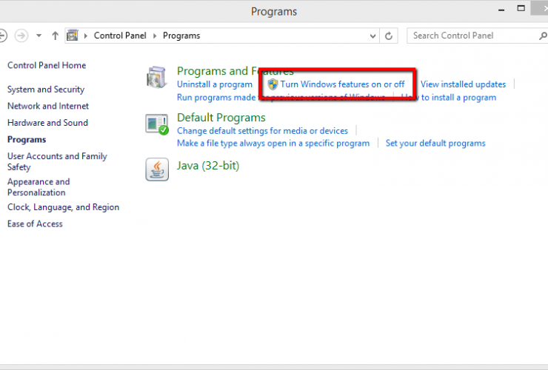Click the forward navigation arrow
This screenshot has height=370, width=548.
pyautogui.click(x=22, y=36)
